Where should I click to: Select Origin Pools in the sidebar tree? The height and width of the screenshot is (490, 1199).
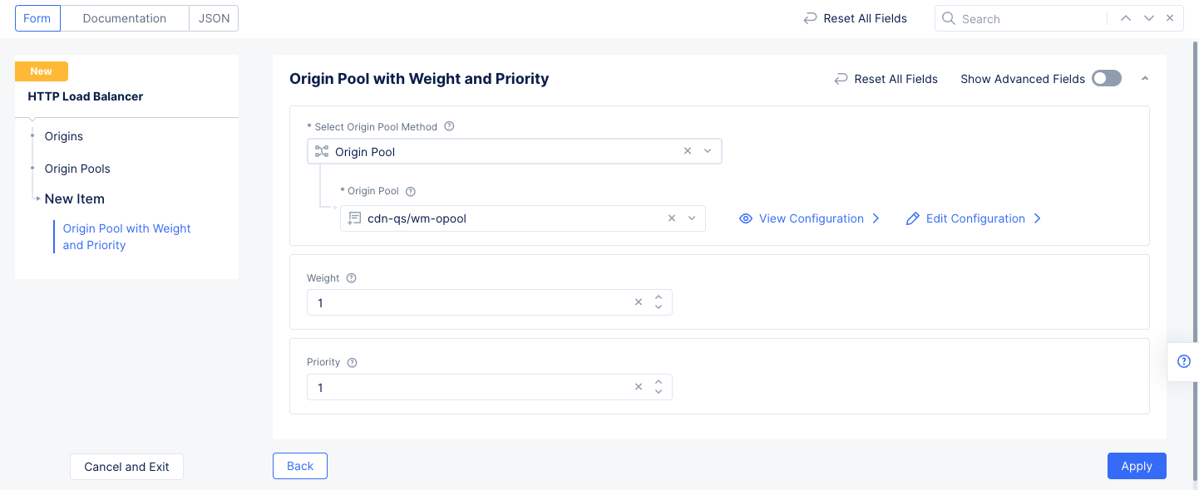[x=77, y=169]
